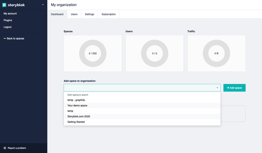Collapse the space dropdown arrow

tap(217, 88)
